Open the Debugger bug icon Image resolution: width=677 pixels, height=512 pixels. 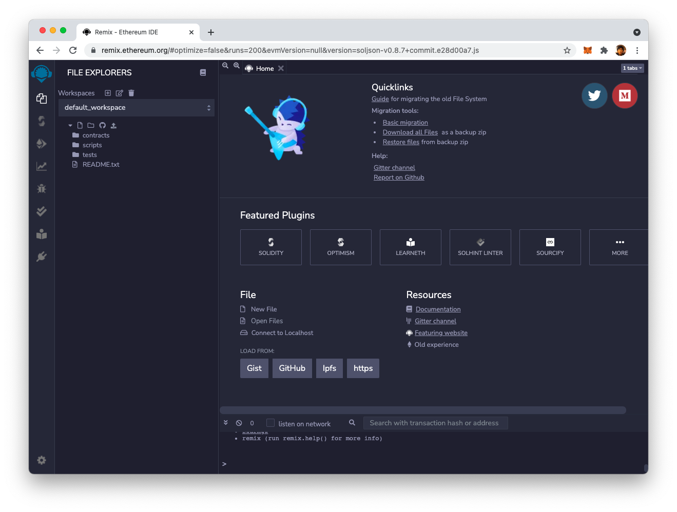pos(42,189)
